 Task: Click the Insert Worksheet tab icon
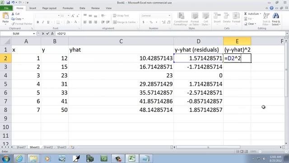pyautogui.click(x=72, y=147)
